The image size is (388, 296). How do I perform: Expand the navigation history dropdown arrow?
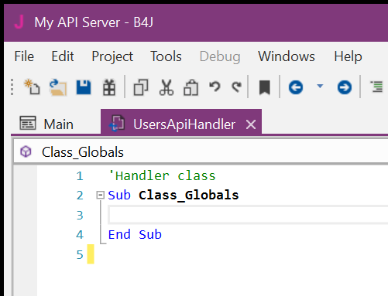click(320, 86)
